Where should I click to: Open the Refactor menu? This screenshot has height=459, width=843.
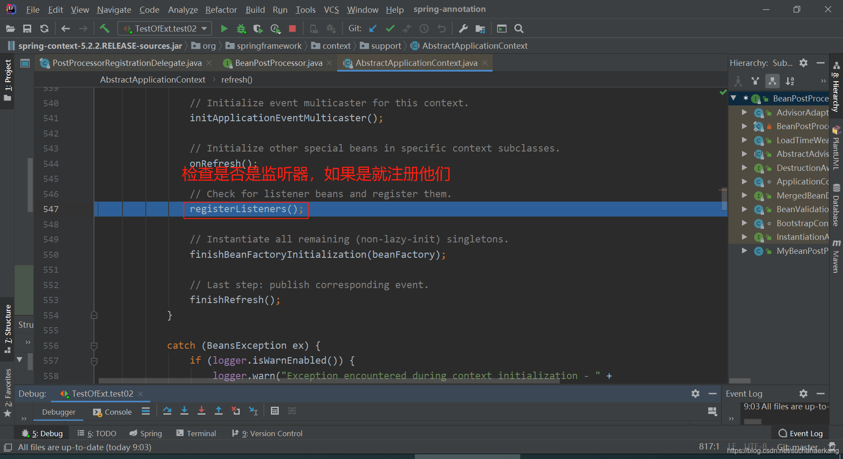click(x=221, y=9)
